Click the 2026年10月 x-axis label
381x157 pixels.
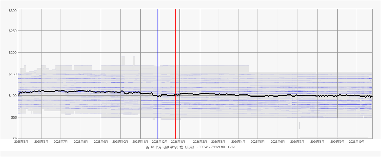[357, 141]
